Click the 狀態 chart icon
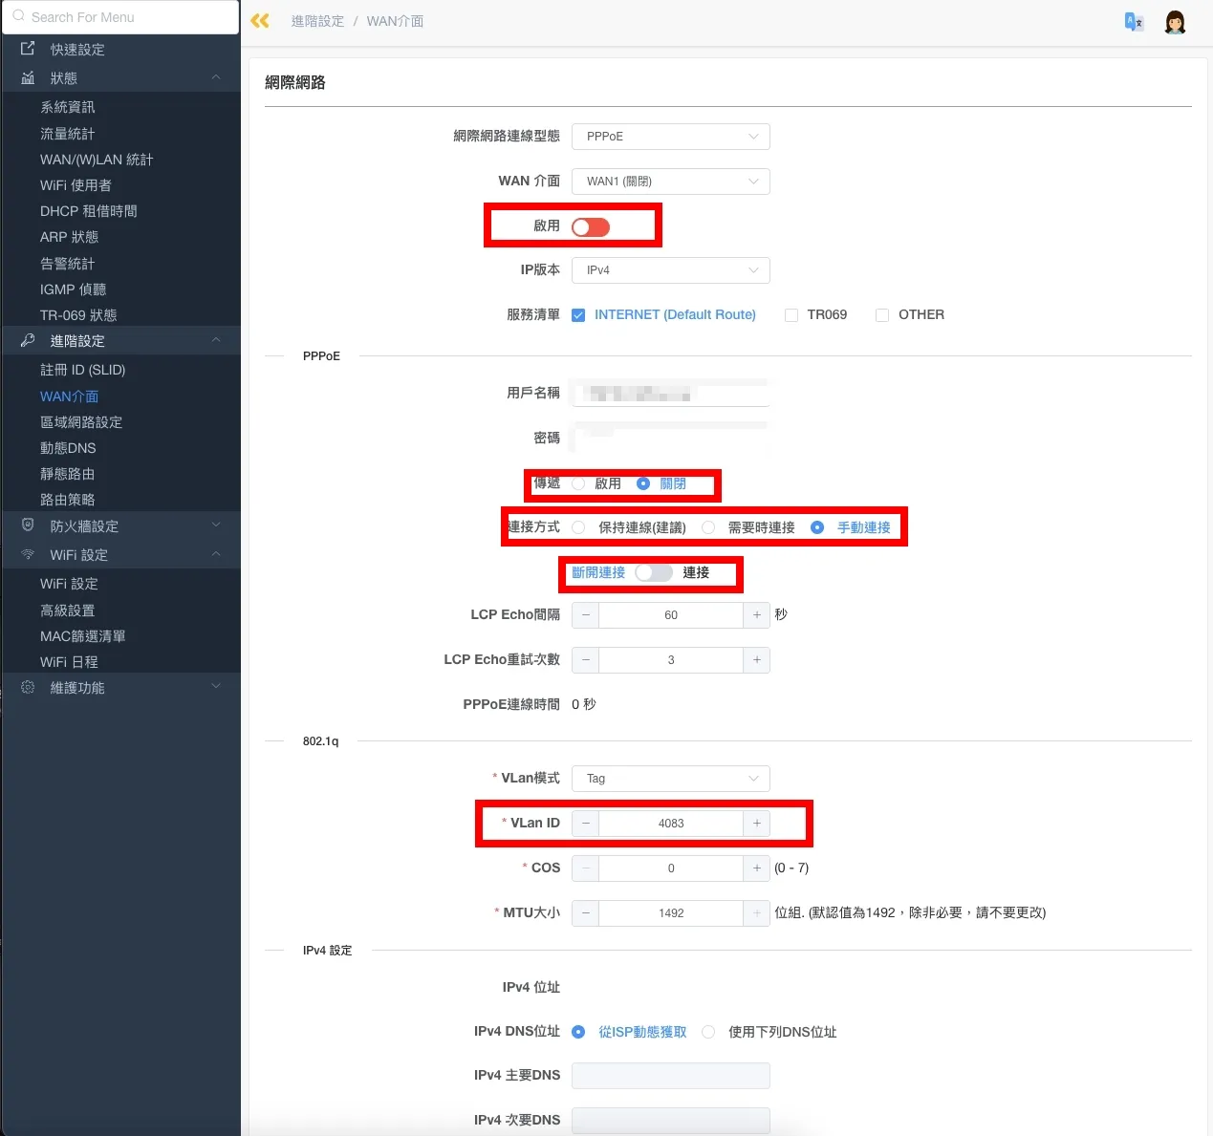The height and width of the screenshot is (1136, 1213). tap(26, 78)
